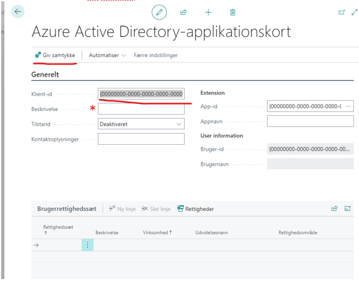The width and height of the screenshot is (359, 282).
Task: Go back with the arrow button
Action: (x=18, y=11)
